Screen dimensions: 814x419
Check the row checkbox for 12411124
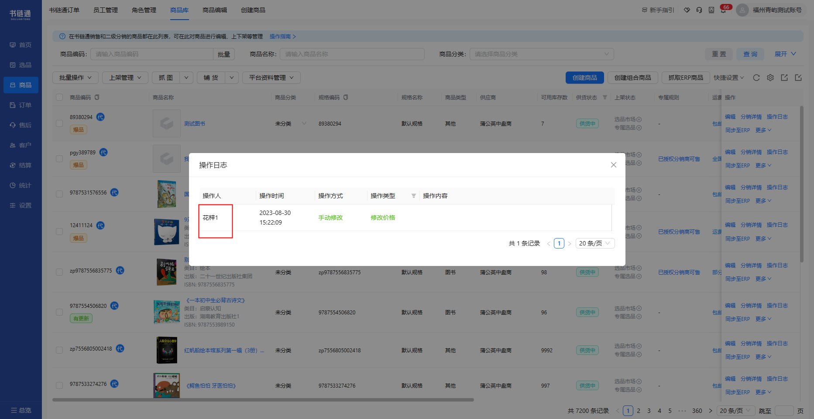coord(59,232)
